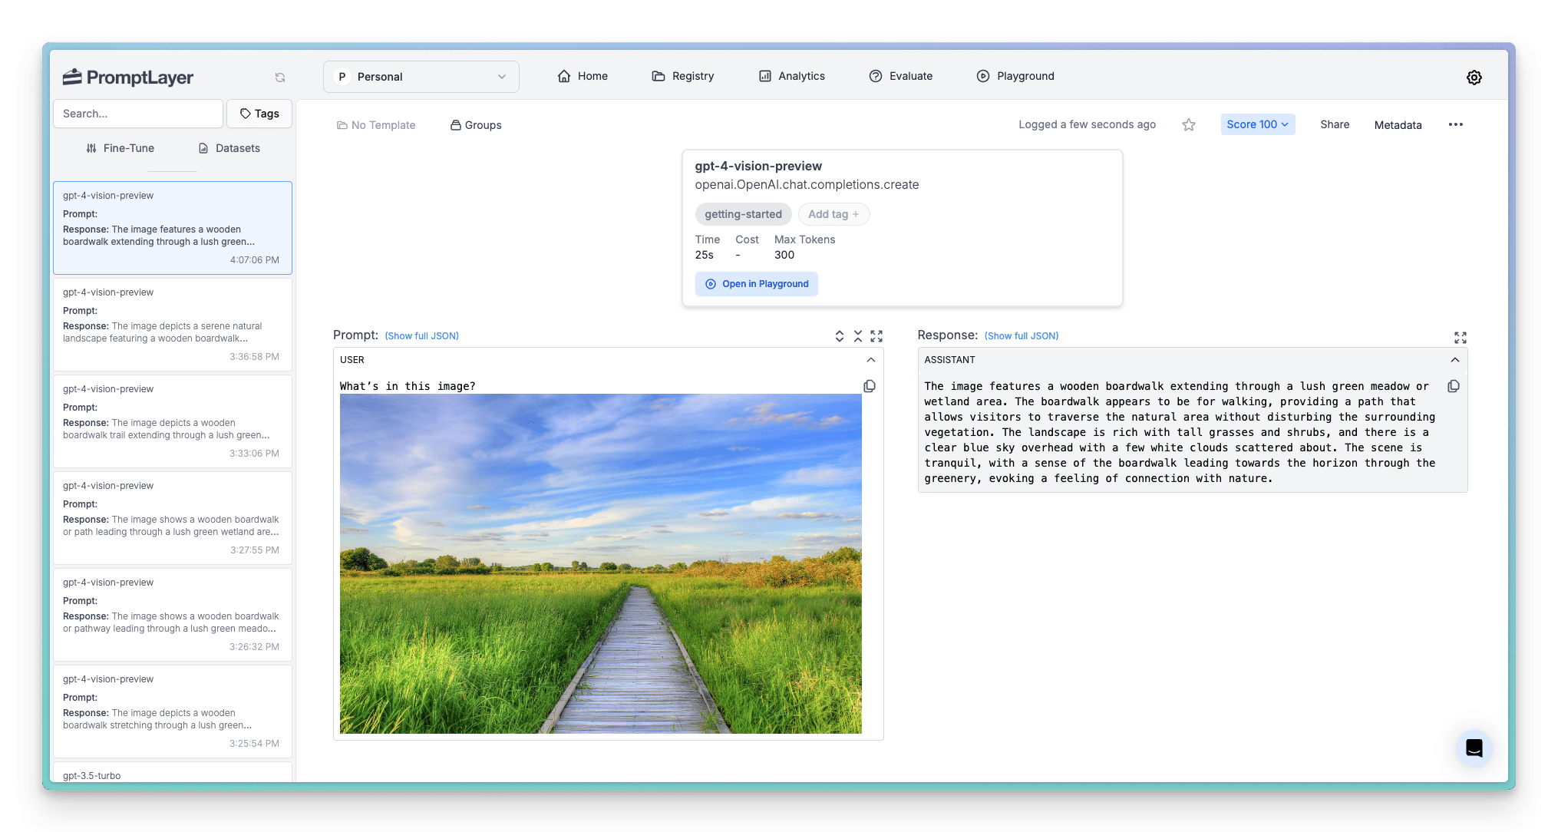Image resolution: width=1558 pixels, height=832 pixels.
Task: Click the Add tag button
Action: [x=833, y=214]
